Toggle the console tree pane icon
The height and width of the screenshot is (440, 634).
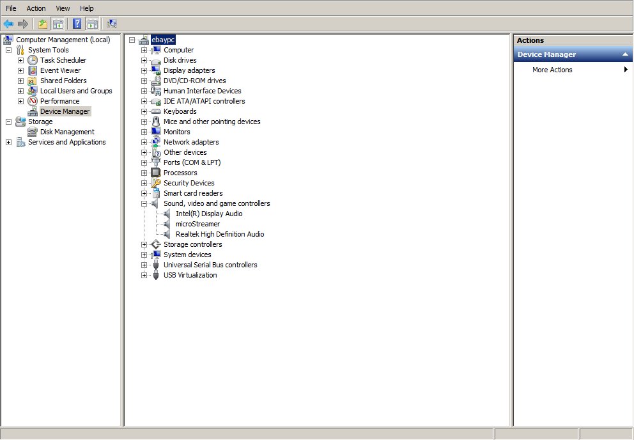coord(58,24)
